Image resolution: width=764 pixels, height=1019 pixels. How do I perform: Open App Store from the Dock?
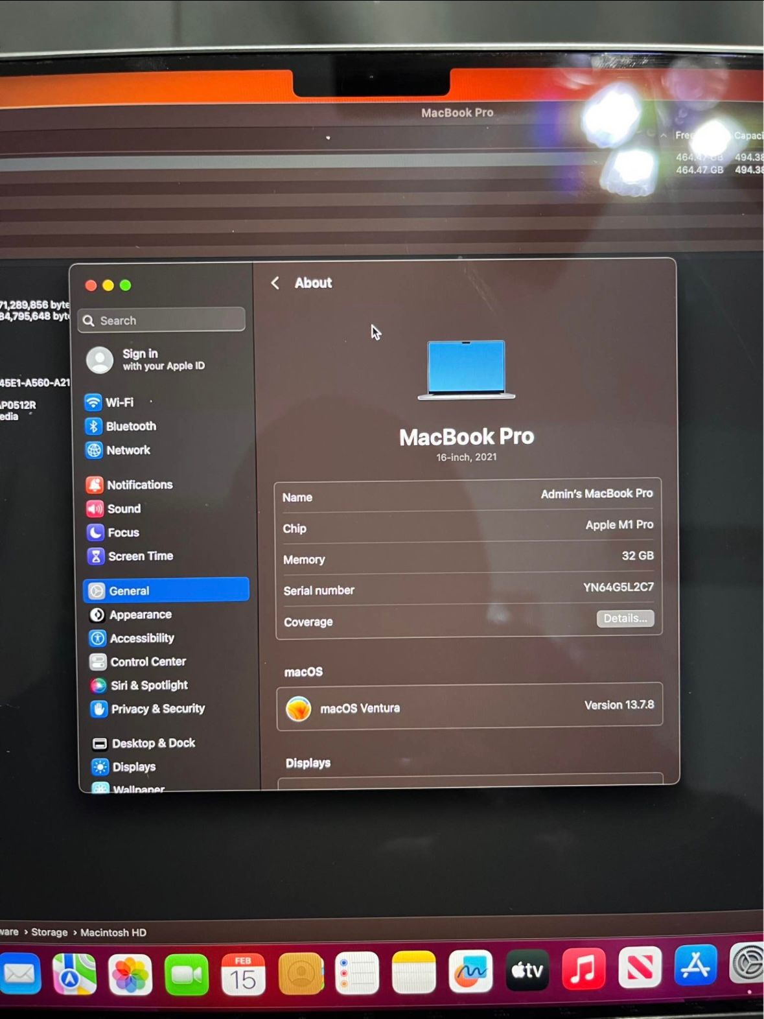tap(696, 965)
